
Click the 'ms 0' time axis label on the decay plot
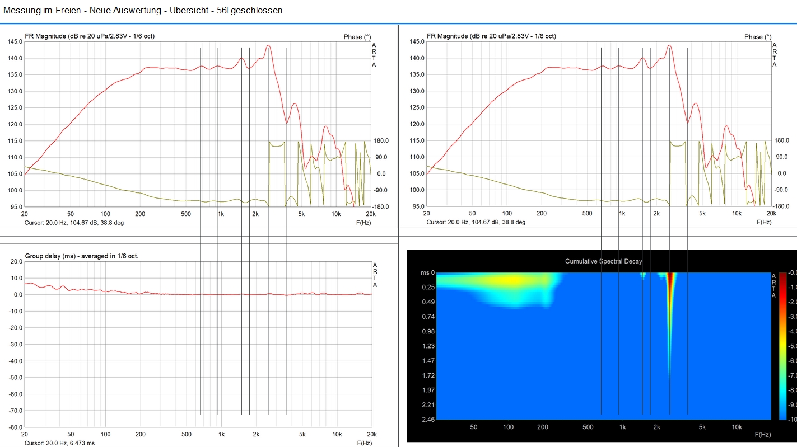428,272
